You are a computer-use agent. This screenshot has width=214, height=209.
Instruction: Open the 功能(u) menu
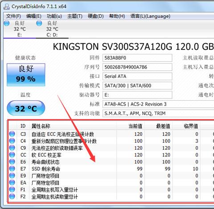click(x=54, y=16)
